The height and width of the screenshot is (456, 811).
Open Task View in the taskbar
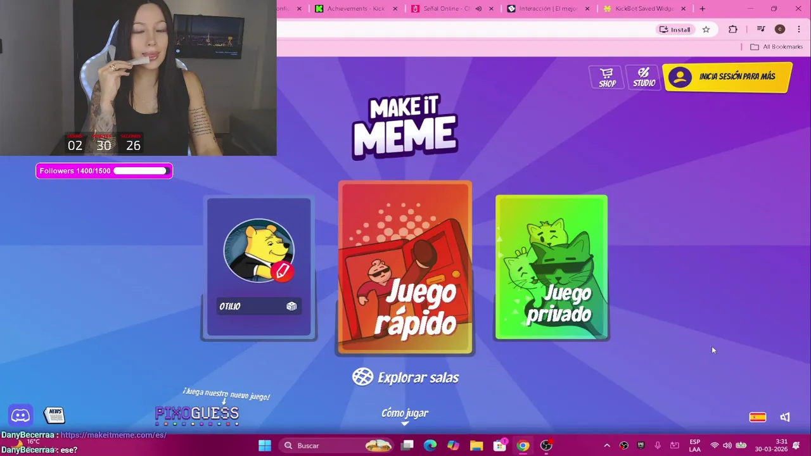tap(407, 445)
